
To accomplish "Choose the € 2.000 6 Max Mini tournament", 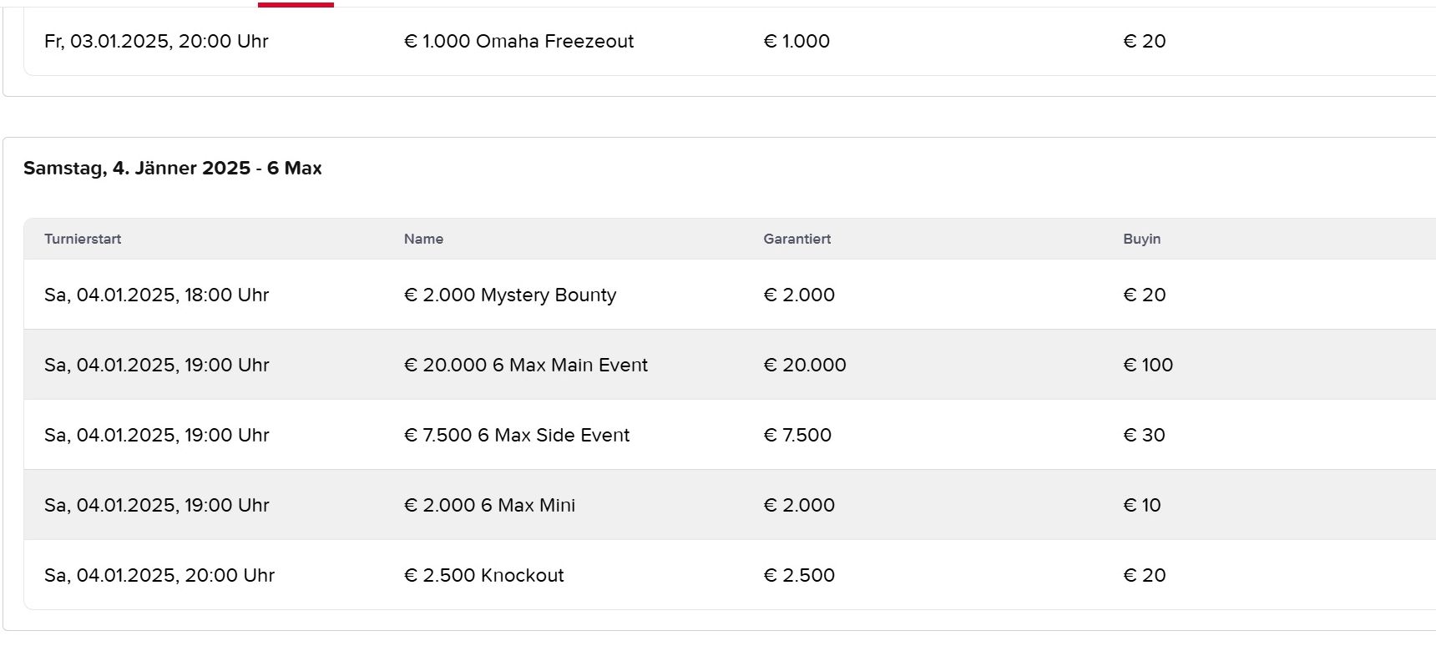I will pyautogui.click(x=489, y=505).
